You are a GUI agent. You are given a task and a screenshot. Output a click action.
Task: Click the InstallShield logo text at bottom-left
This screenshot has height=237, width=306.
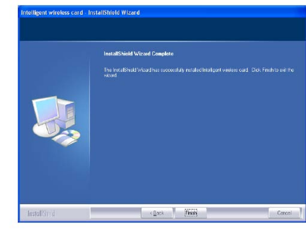pos(41,214)
